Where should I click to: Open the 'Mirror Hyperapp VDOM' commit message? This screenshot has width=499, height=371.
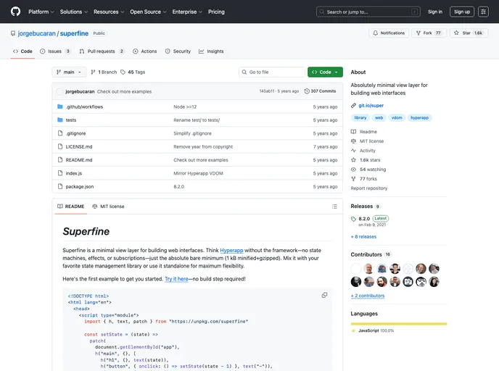click(198, 173)
